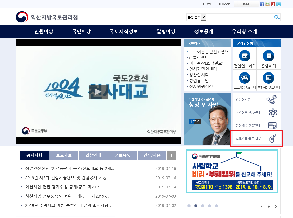The image size is (293, 218).
Task: Select the last banner pagination dot
Action: (217, 206)
